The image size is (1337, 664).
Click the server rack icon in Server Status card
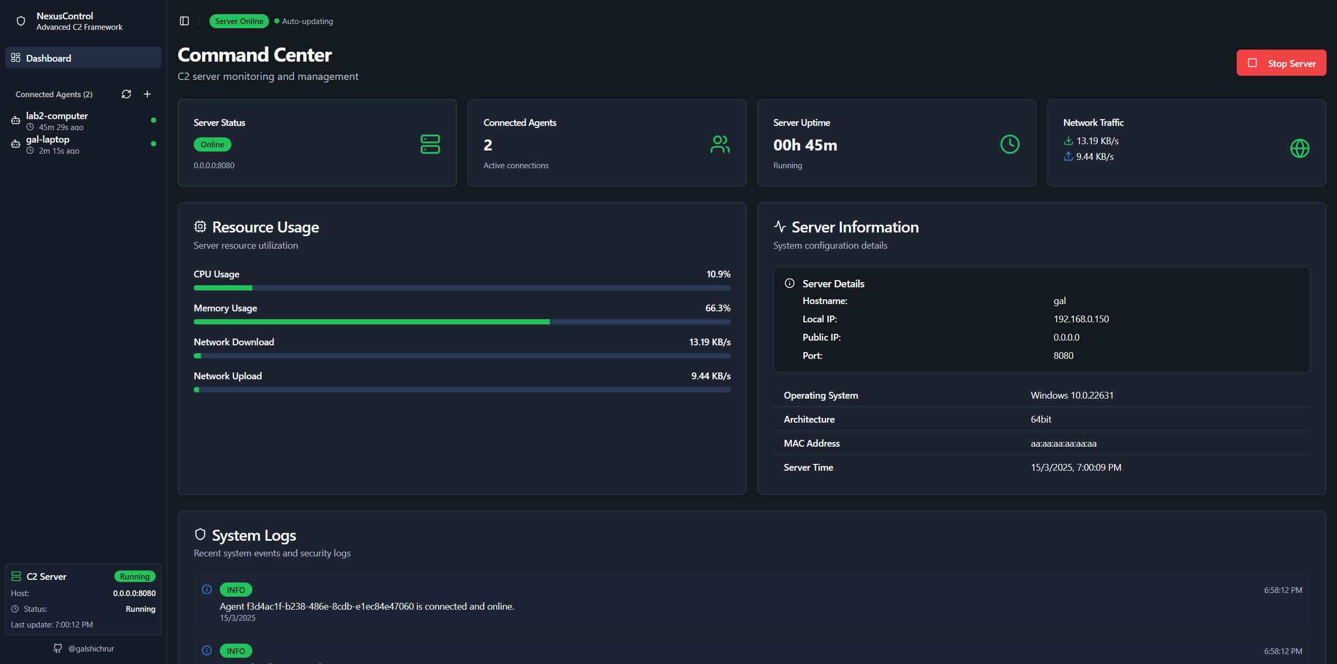pos(429,144)
